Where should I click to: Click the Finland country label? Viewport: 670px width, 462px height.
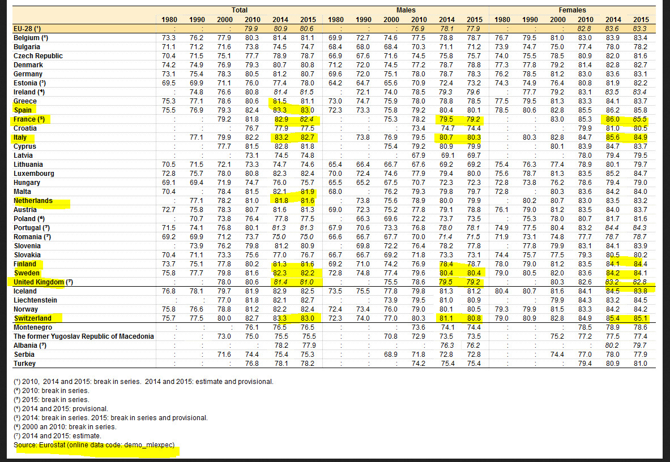[25, 264]
